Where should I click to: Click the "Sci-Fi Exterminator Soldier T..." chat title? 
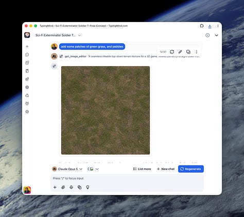(56, 35)
